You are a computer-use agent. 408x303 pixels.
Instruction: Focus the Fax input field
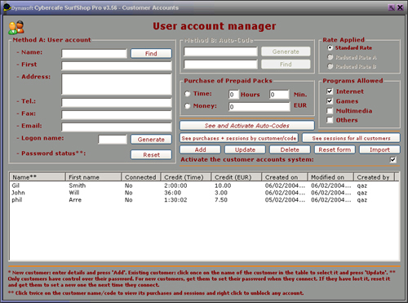(x=117, y=115)
